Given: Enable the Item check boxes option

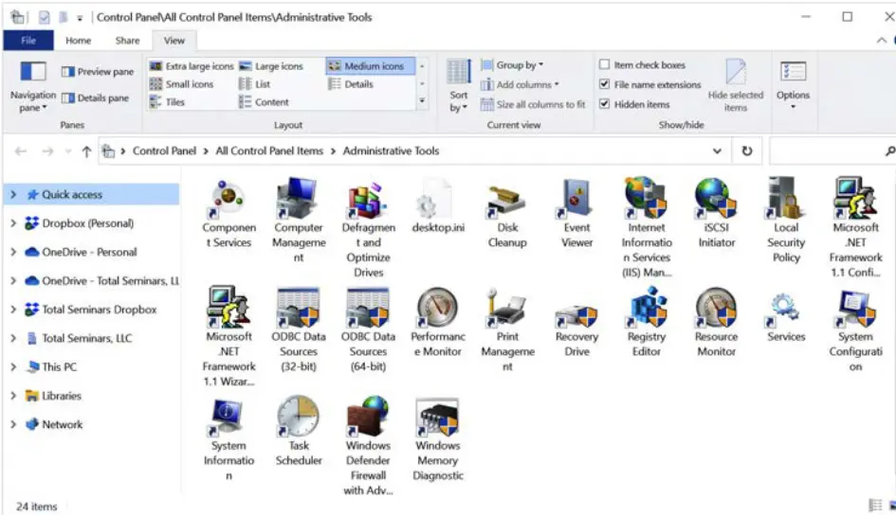Looking at the screenshot, I should tap(605, 65).
